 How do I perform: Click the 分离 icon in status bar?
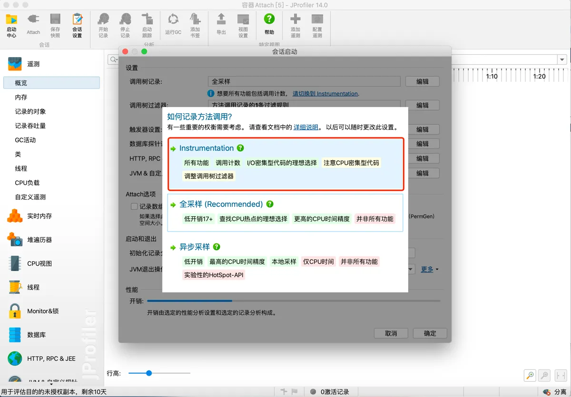[x=547, y=392]
